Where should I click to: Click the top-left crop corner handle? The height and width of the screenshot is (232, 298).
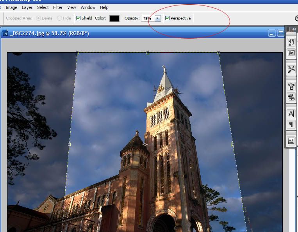pos(77,53)
